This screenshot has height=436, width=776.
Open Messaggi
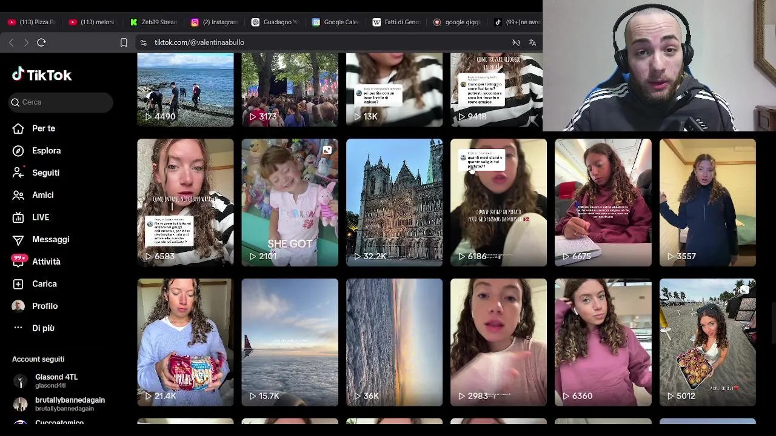(x=51, y=239)
